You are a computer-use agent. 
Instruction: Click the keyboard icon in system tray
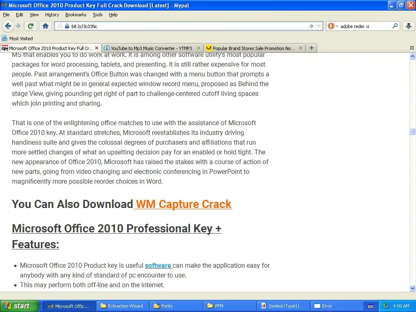[x=370, y=306]
